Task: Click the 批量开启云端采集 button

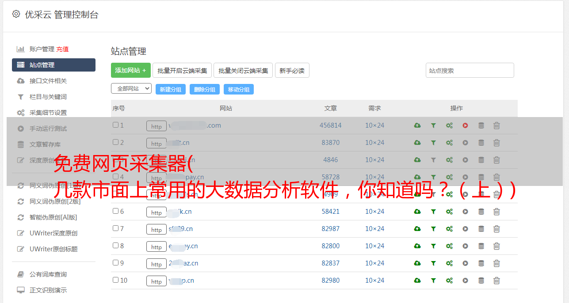Action: pos(182,70)
